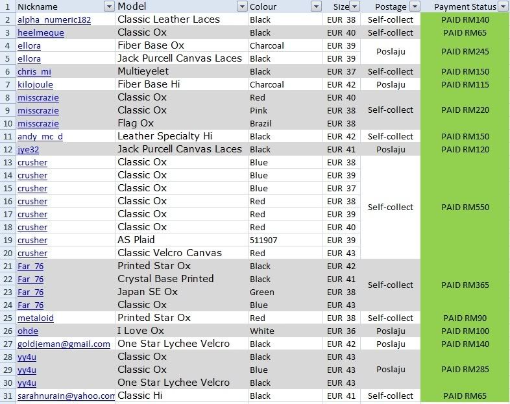Open the Nickname column filter dropdown
This screenshot has height=404, width=510.
click(108, 6)
